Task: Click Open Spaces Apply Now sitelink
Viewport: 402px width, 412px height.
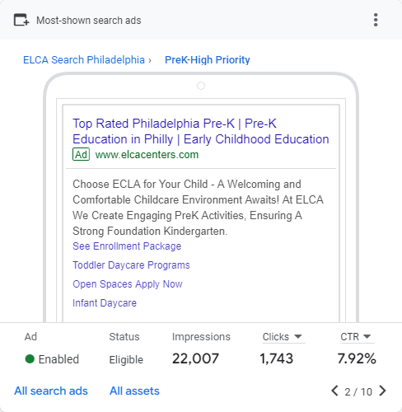Action: [x=128, y=284]
